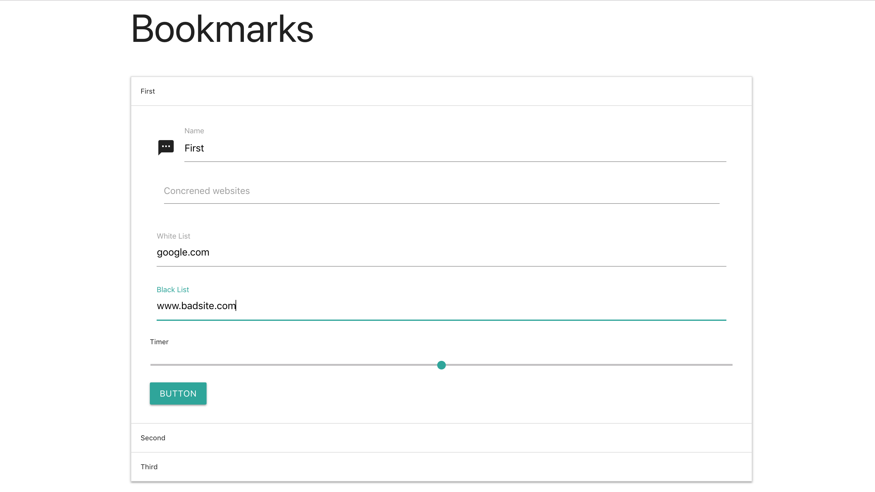Click the Black List www.badsite.com field
This screenshot has width=875, height=492.
point(442,306)
